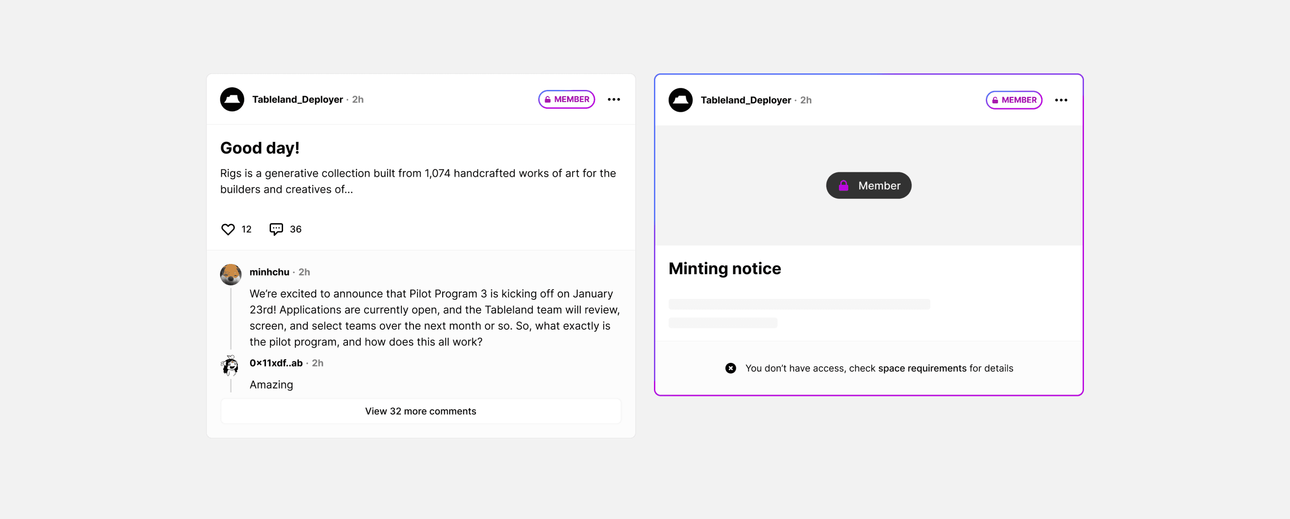Open minhchu's profile avatar
Image resolution: width=1290 pixels, height=519 pixels.
[x=231, y=274]
